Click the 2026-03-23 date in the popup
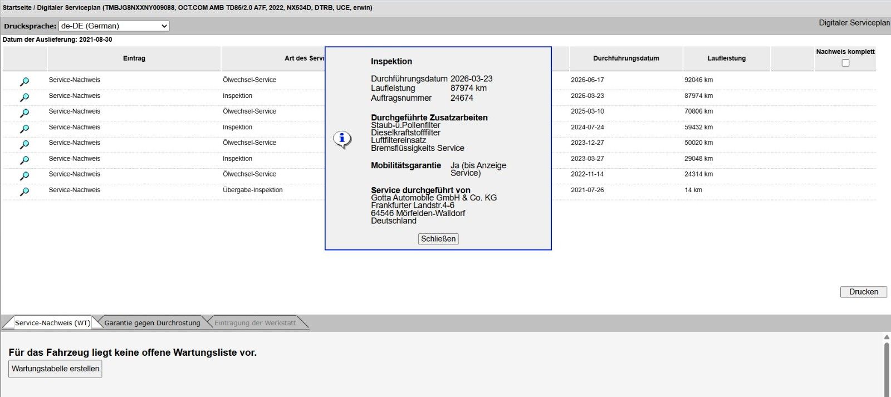Viewport: 891px width, 397px height. (x=472, y=79)
